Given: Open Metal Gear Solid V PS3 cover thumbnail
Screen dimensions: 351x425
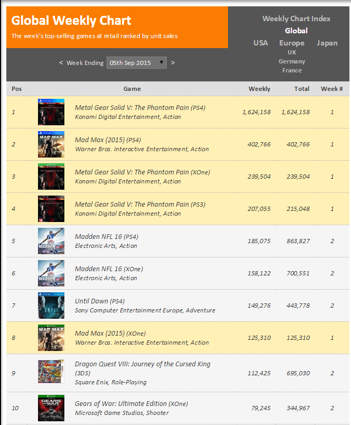Looking at the screenshot, I should point(51,209).
